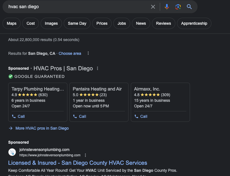Open Airmaxx, Inc. business title

coord(147,89)
